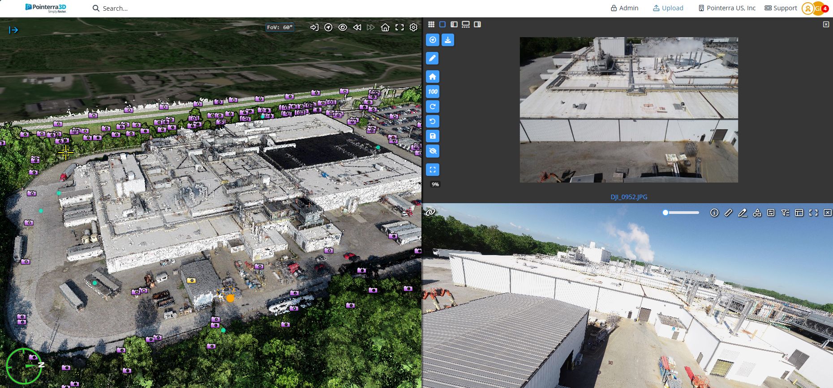Toggle the eye visibility icon in 3D toolbar

[x=343, y=27]
